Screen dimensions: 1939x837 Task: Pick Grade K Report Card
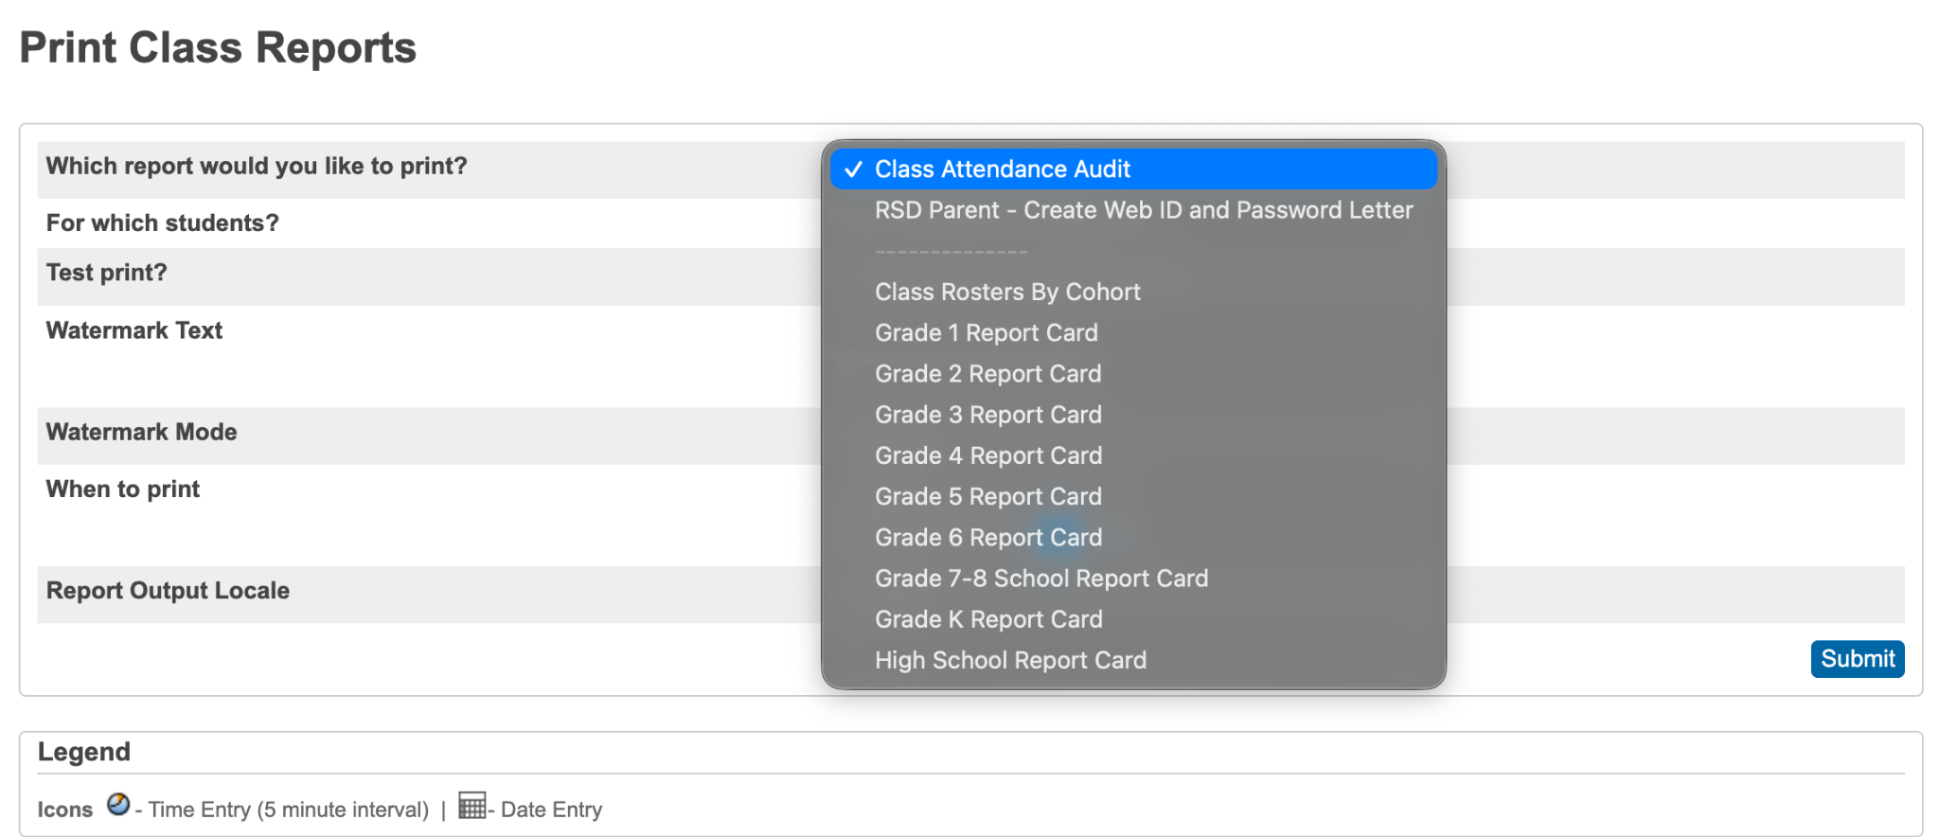pyautogui.click(x=1133, y=619)
